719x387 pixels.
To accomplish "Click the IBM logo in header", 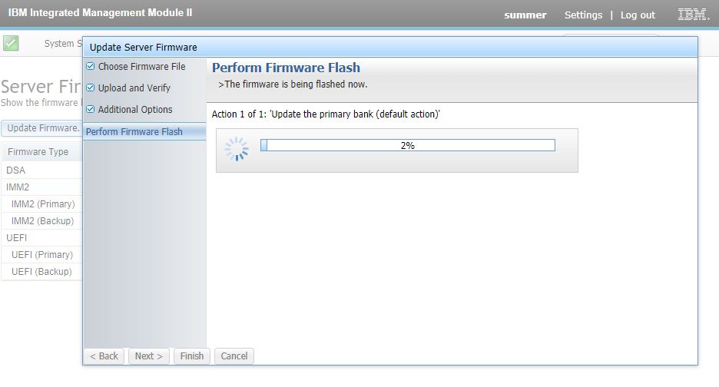I will (x=694, y=15).
